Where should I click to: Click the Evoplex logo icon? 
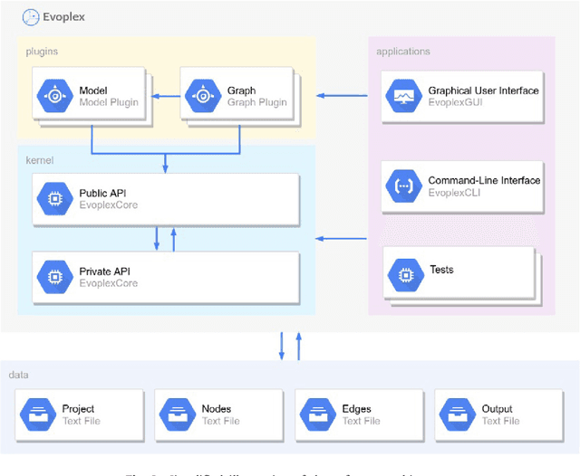(x=30, y=16)
